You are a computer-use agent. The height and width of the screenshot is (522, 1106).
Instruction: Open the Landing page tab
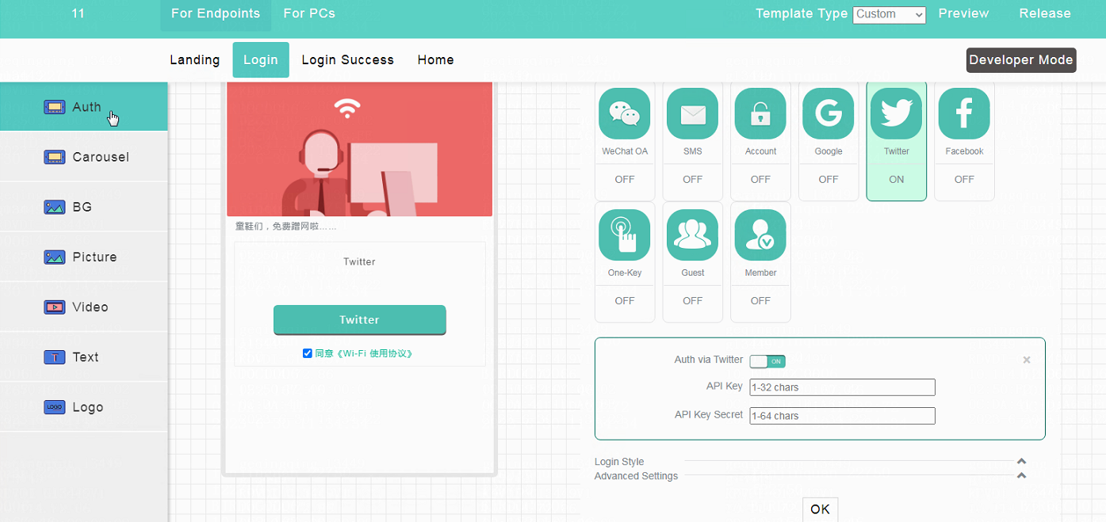click(195, 59)
